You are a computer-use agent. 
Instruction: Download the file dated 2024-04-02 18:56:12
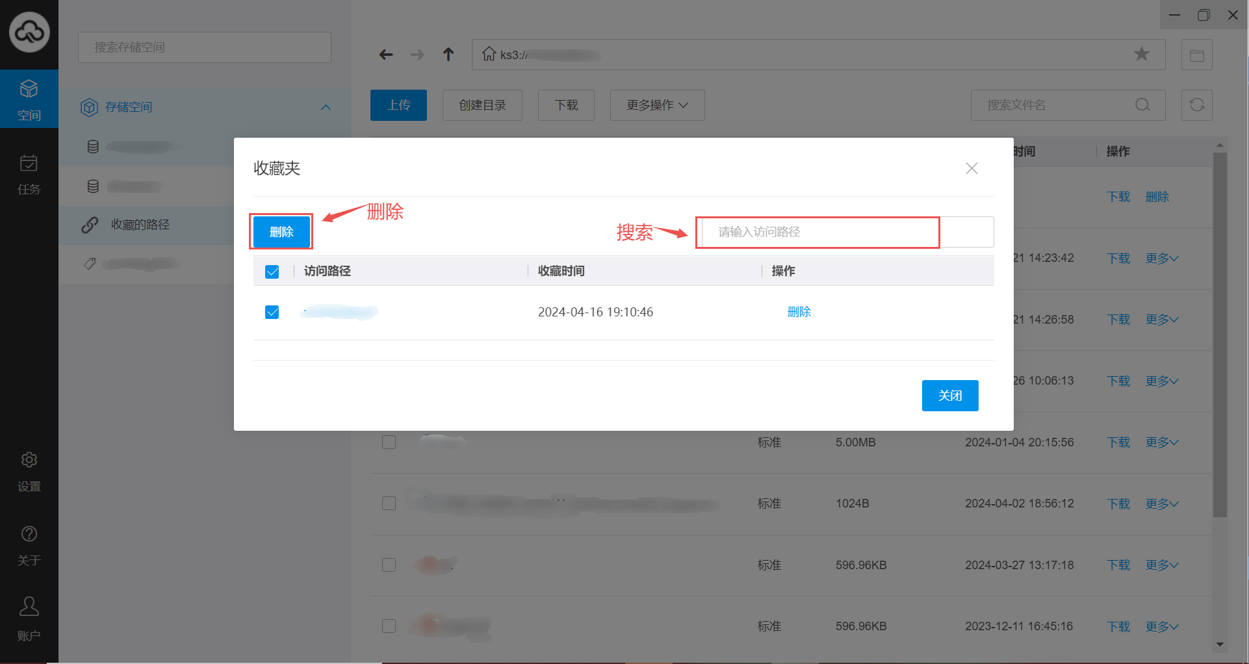(x=1119, y=504)
